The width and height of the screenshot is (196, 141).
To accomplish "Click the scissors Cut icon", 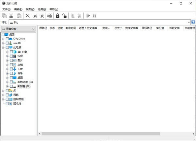I will (11, 16).
